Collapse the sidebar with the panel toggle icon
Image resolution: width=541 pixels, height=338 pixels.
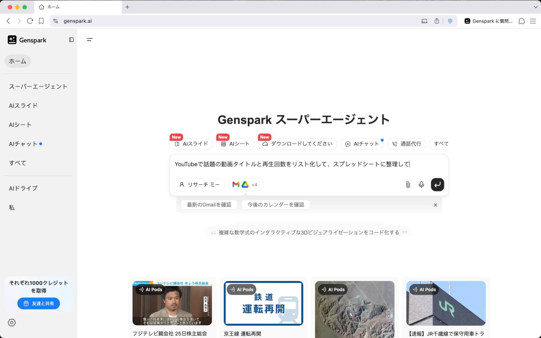71,40
